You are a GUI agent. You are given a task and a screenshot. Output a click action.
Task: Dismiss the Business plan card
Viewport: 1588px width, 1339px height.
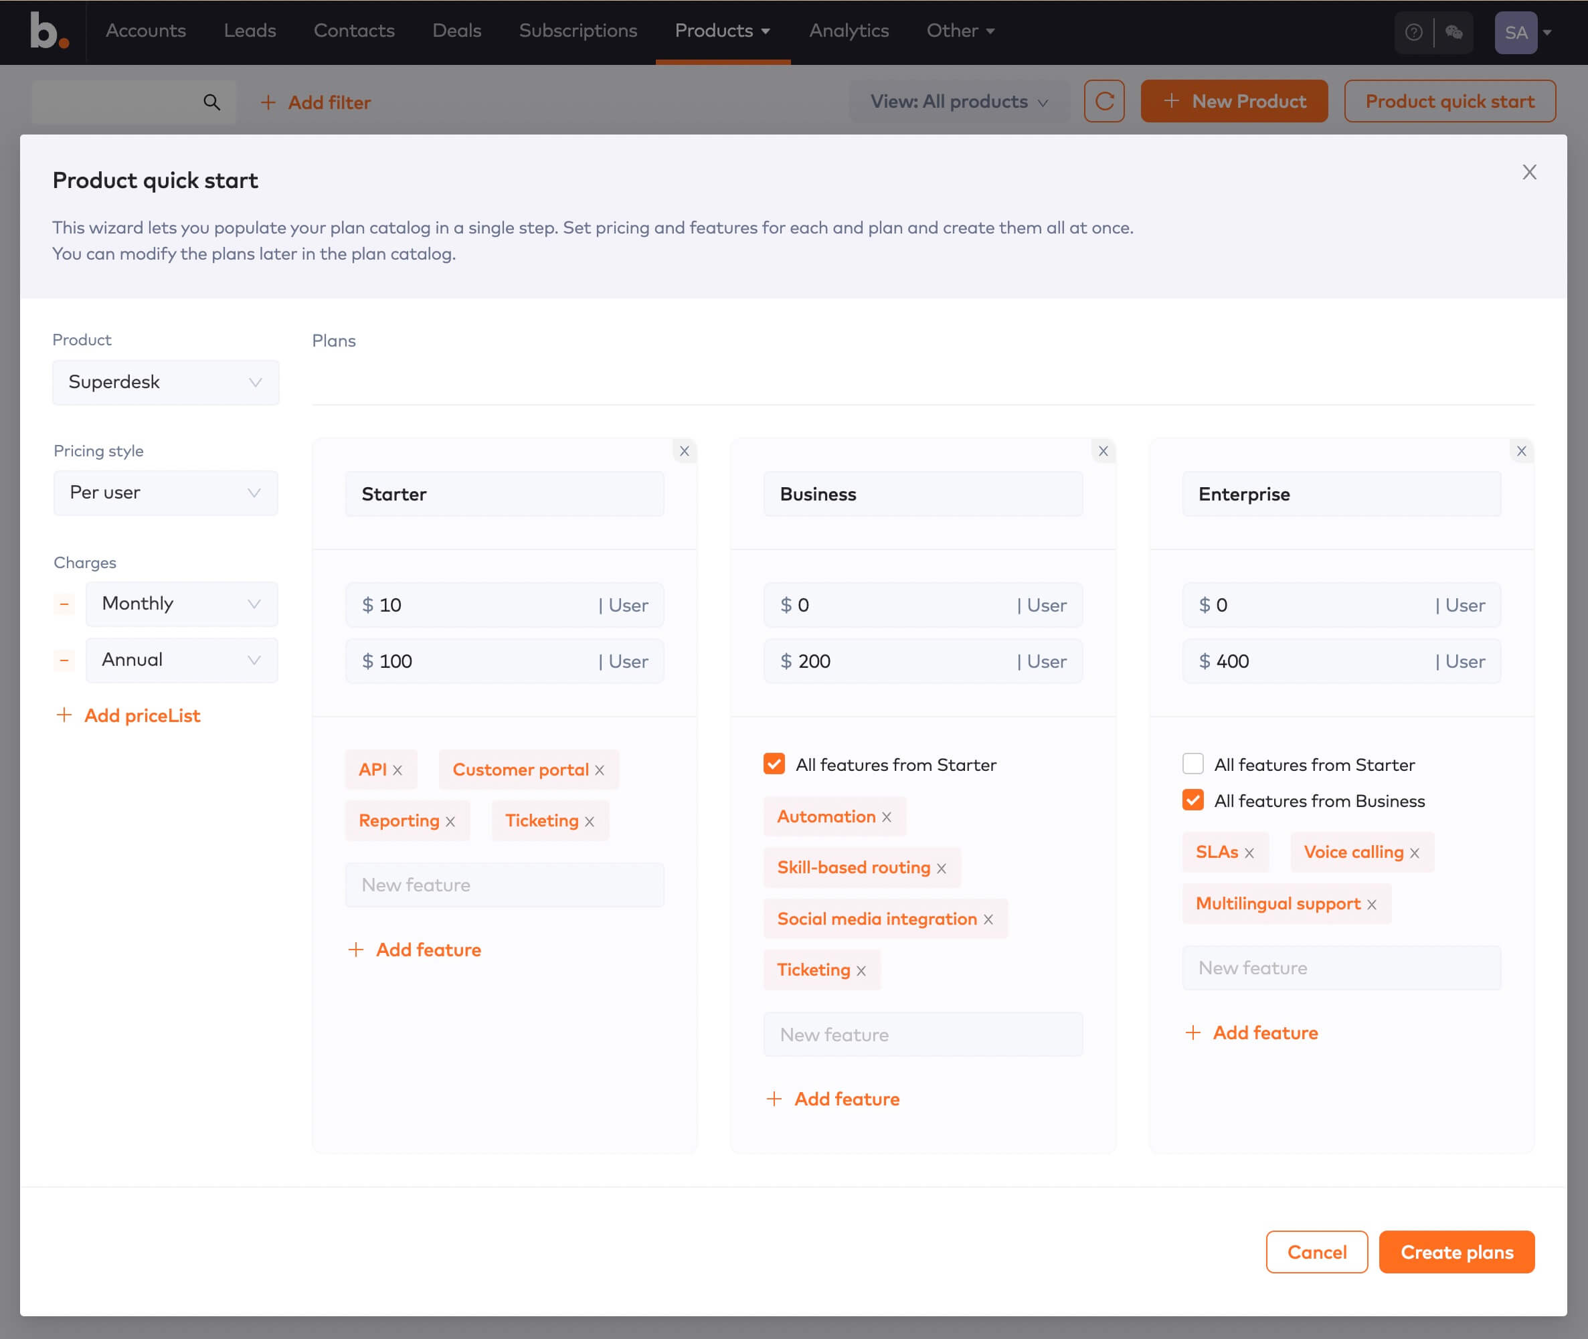(1104, 450)
